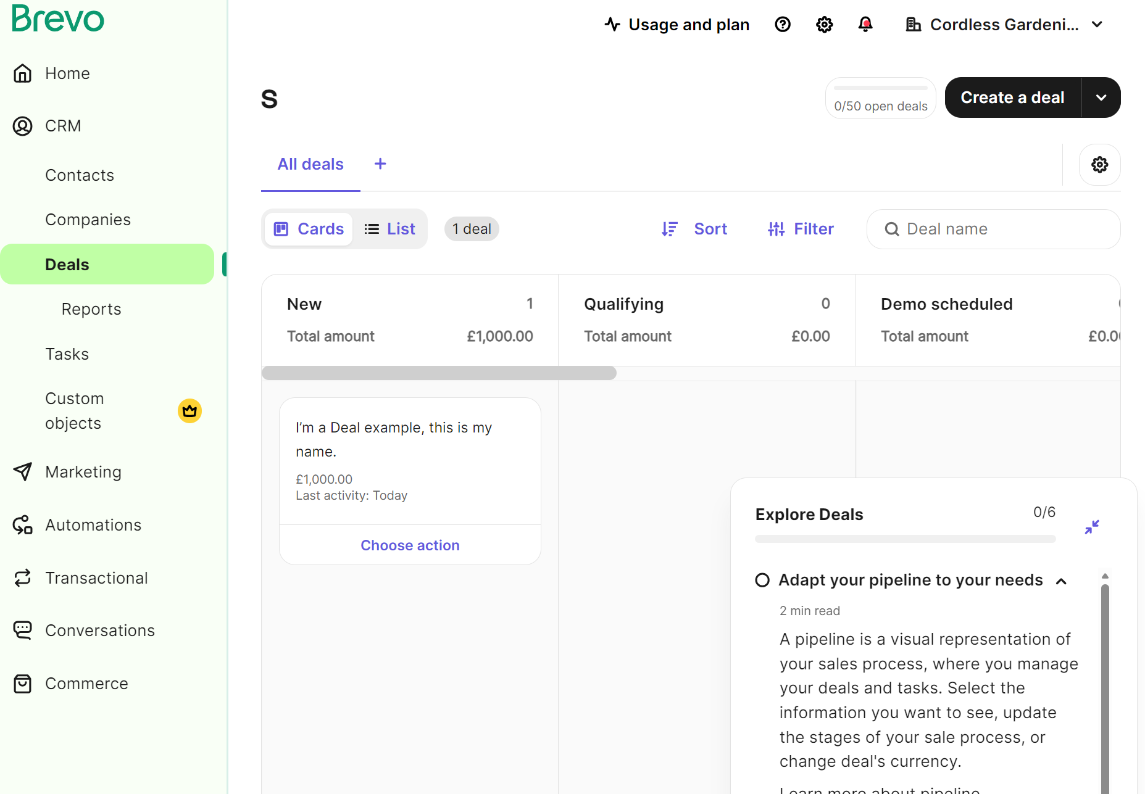The width and height of the screenshot is (1145, 794).
Task: Collapse the Explore Deals widget
Action: (1092, 526)
